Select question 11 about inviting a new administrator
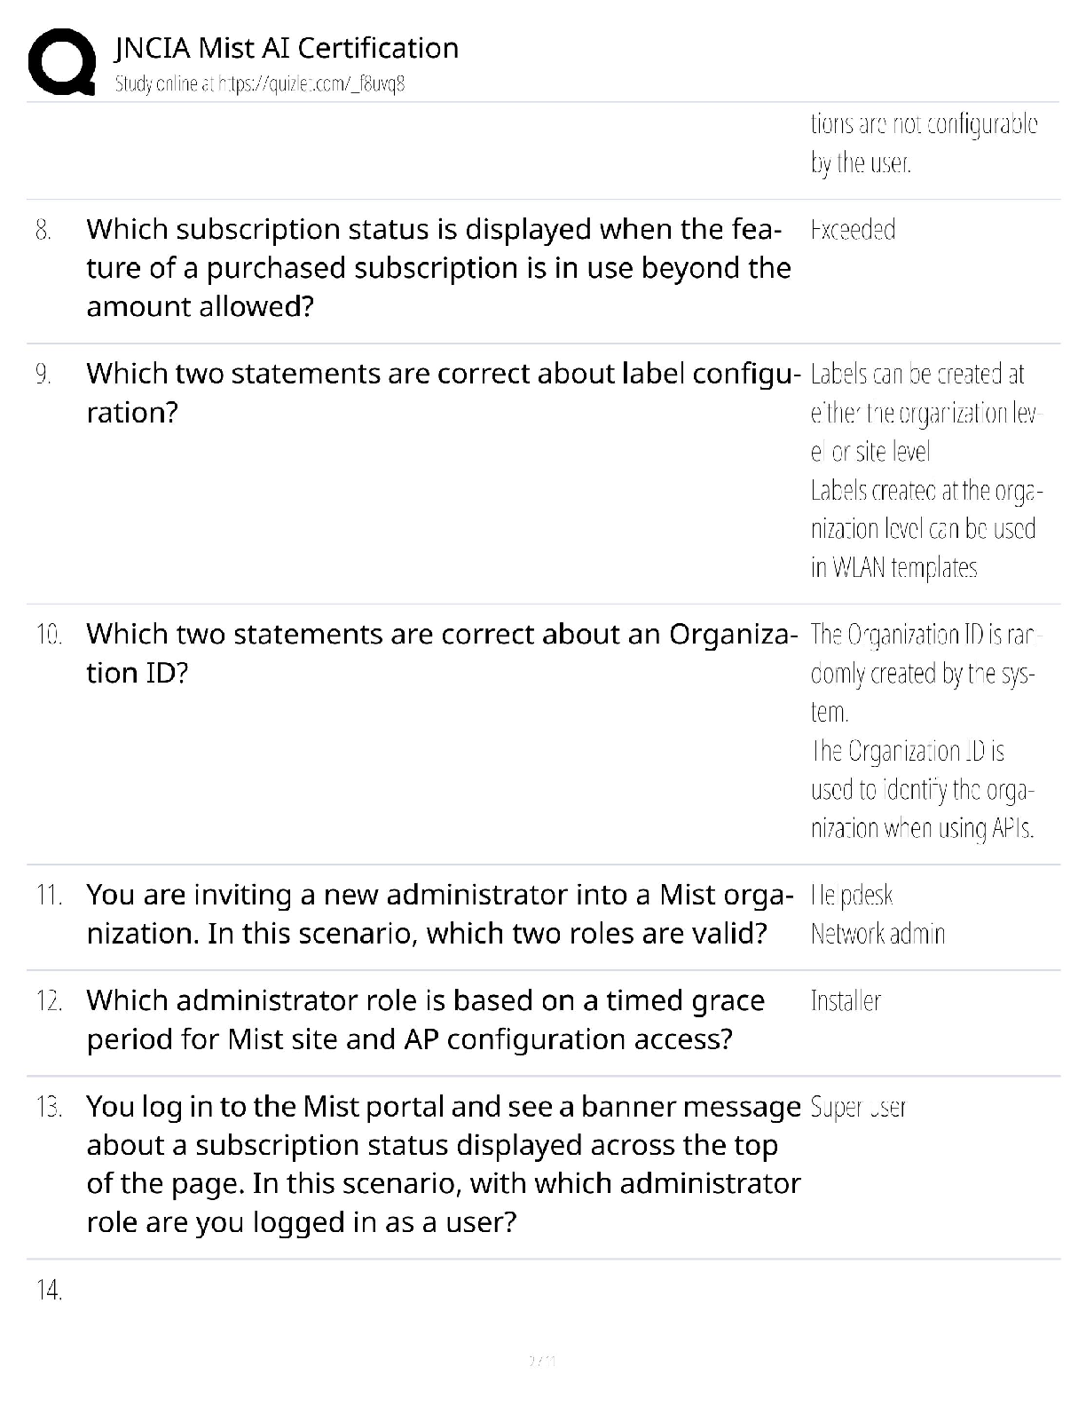The image size is (1086, 1406). tap(438, 913)
